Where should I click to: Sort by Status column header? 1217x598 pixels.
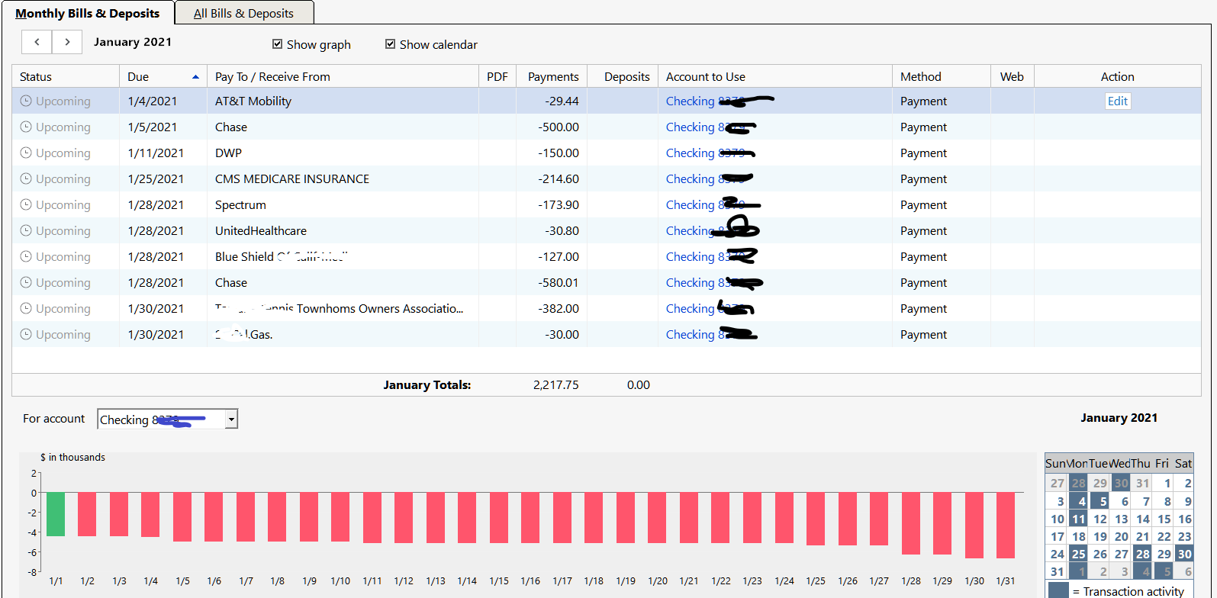(66, 76)
